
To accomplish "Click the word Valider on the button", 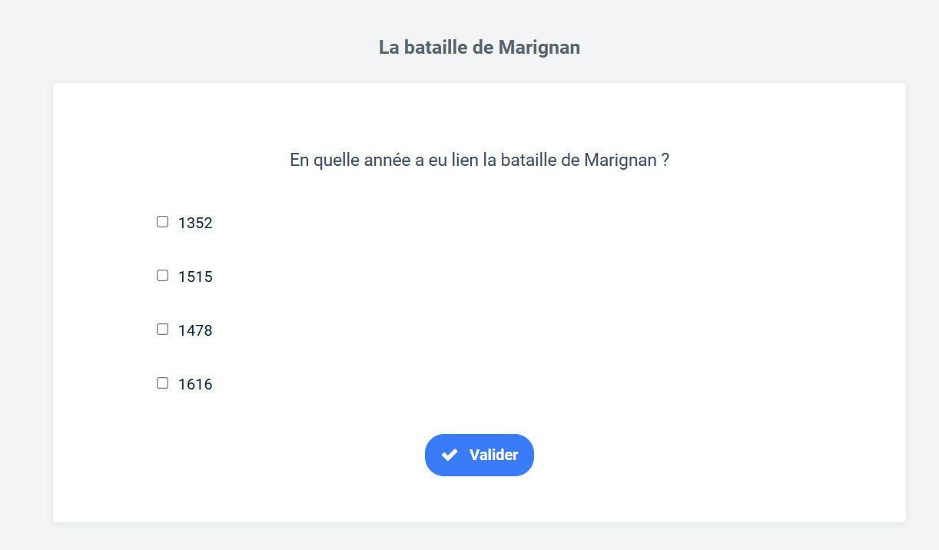I will pyautogui.click(x=493, y=455).
